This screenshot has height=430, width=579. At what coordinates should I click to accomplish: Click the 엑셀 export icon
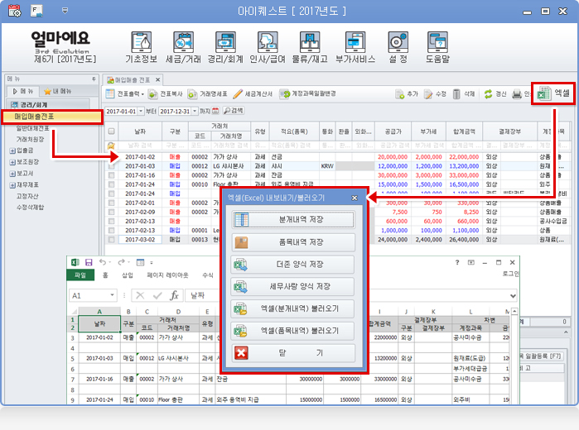coord(544,93)
